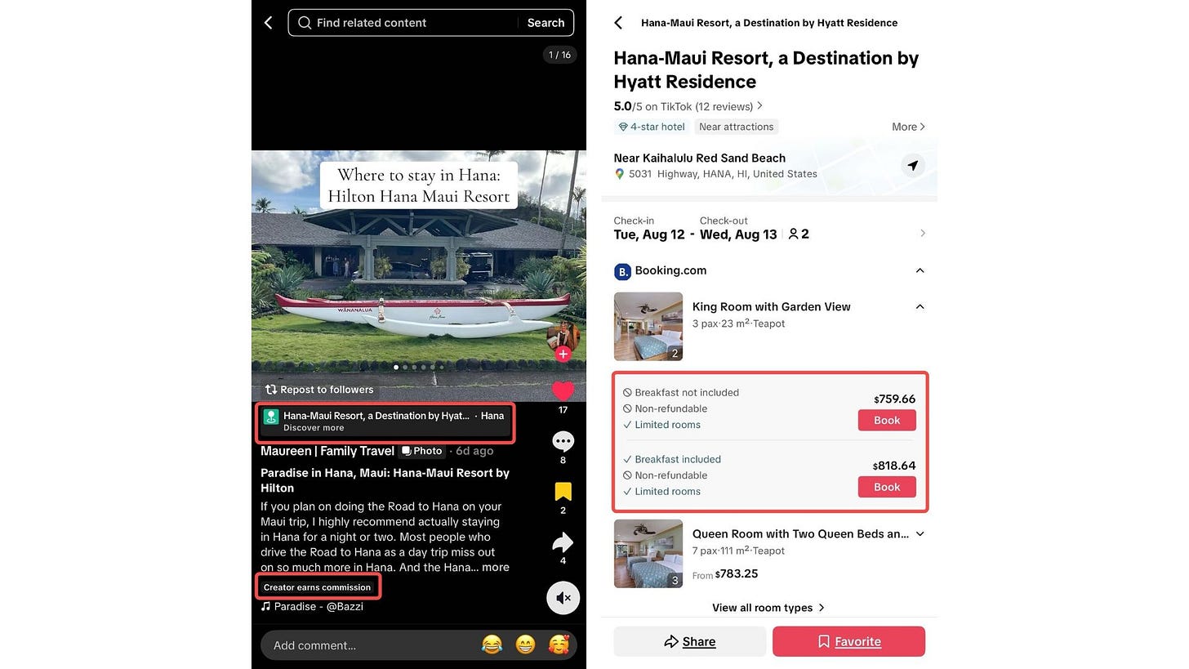
Task: Tap the heart like icon
Action: coord(563,390)
